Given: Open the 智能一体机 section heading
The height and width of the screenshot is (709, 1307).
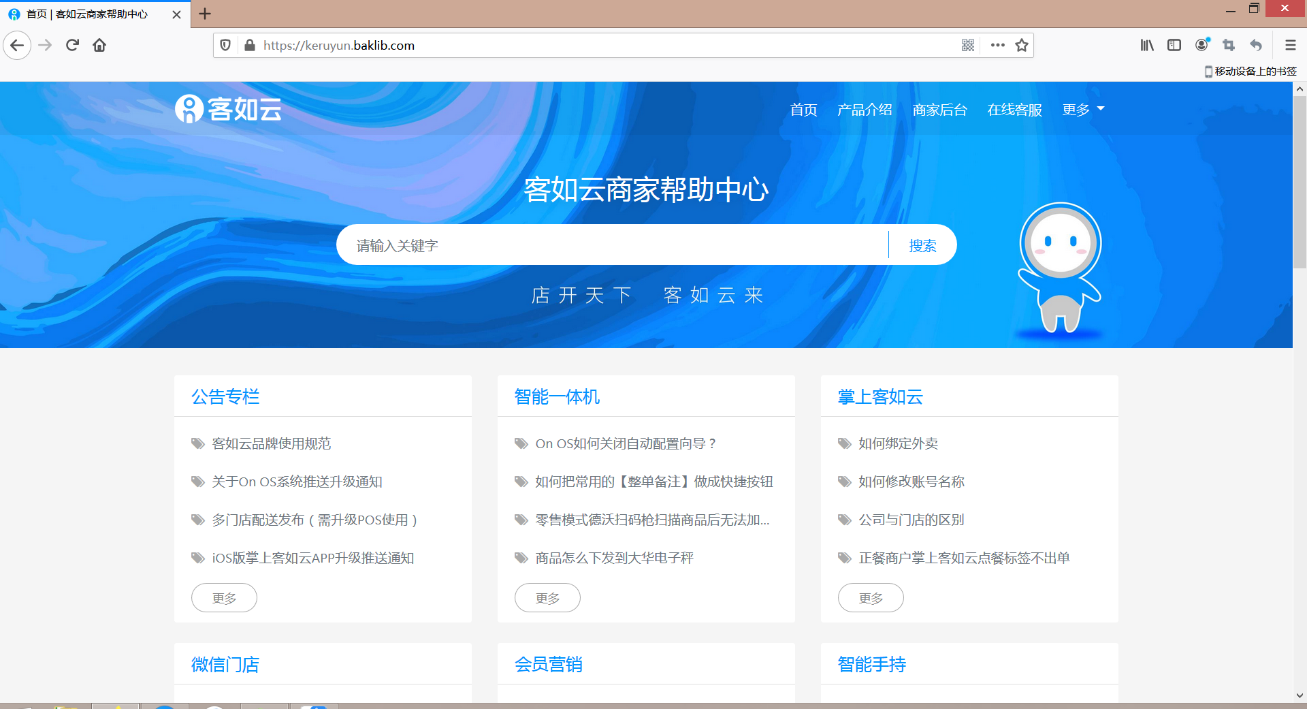Looking at the screenshot, I should (557, 397).
